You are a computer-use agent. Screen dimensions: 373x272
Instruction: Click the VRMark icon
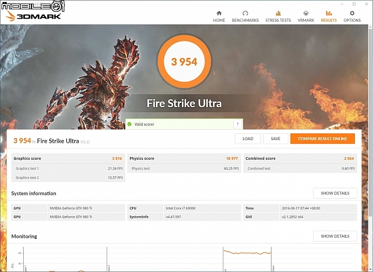[306, 13]
